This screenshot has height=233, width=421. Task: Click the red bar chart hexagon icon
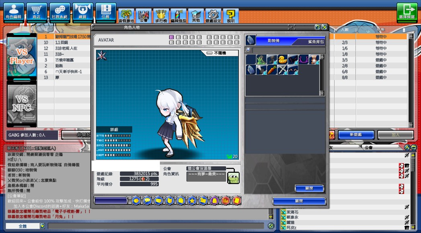pos(225,200)
